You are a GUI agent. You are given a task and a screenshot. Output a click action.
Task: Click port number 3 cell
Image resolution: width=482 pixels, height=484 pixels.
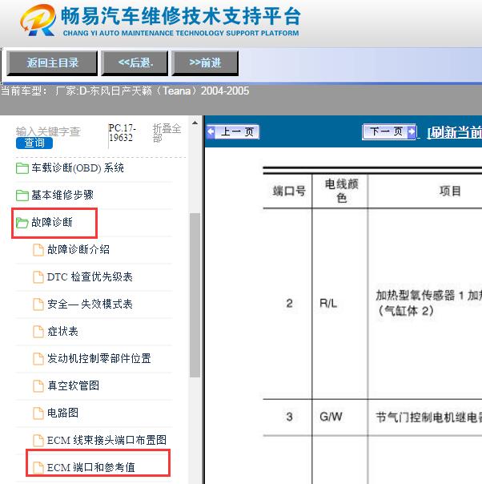[289, 417]
